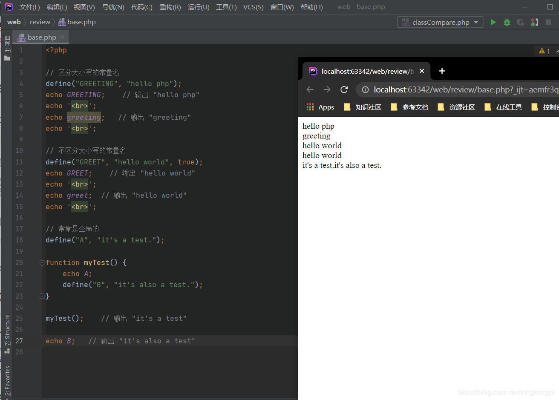Screen dimensions: 559x400
Task: Open the 代码(C) menu
Action: tap(142, 7)
